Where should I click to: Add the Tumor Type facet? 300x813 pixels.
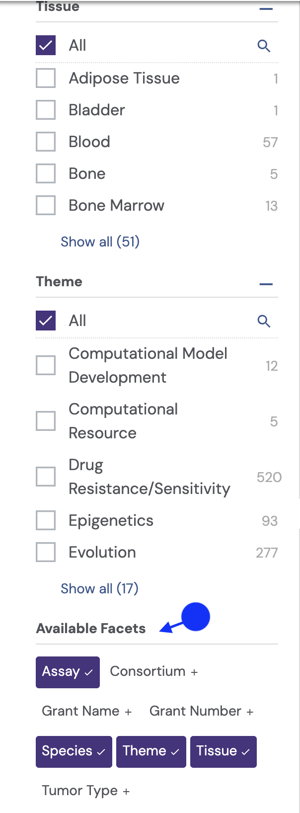(84, 791)
